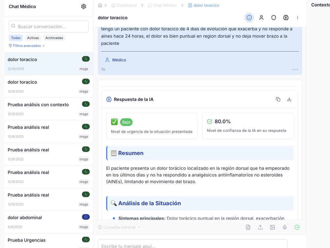Open Chat Médico settings gear

pos(83,7)
